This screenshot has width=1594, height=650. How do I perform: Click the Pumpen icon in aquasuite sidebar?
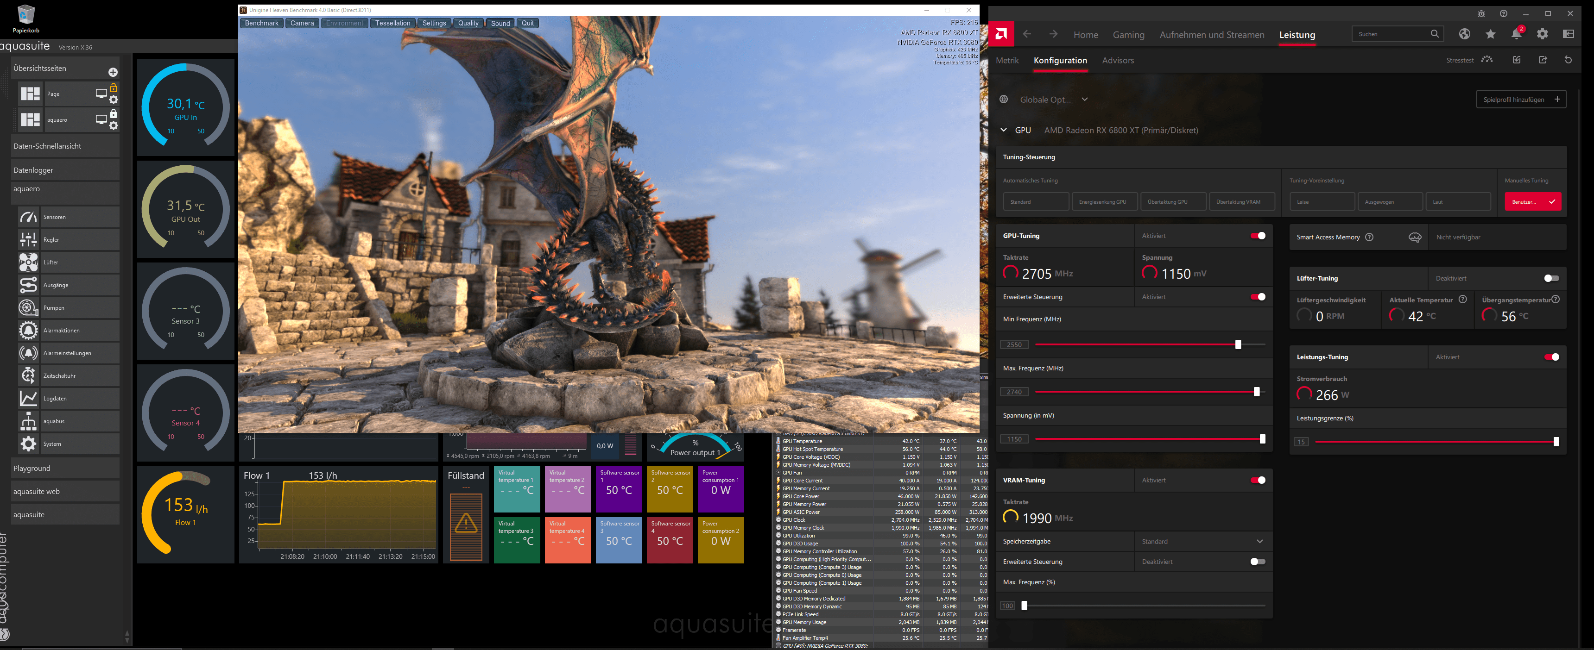[28, 308]
